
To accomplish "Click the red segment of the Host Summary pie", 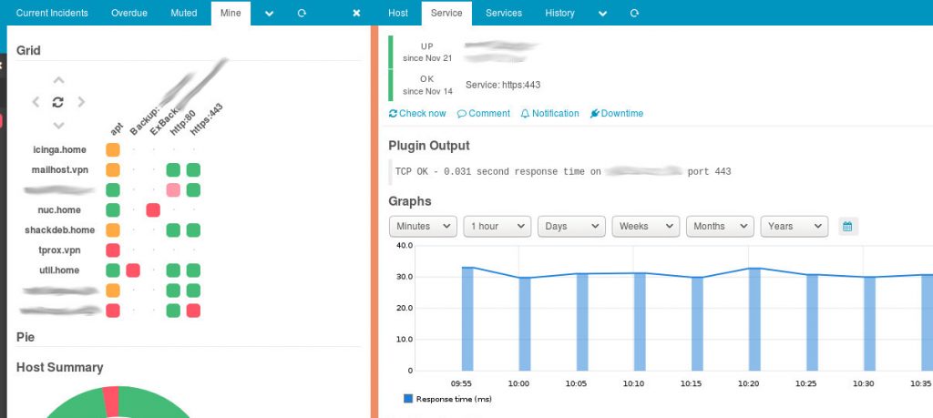I will coord(111,401).
